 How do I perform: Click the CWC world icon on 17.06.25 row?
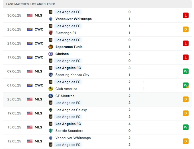point(30,57)
